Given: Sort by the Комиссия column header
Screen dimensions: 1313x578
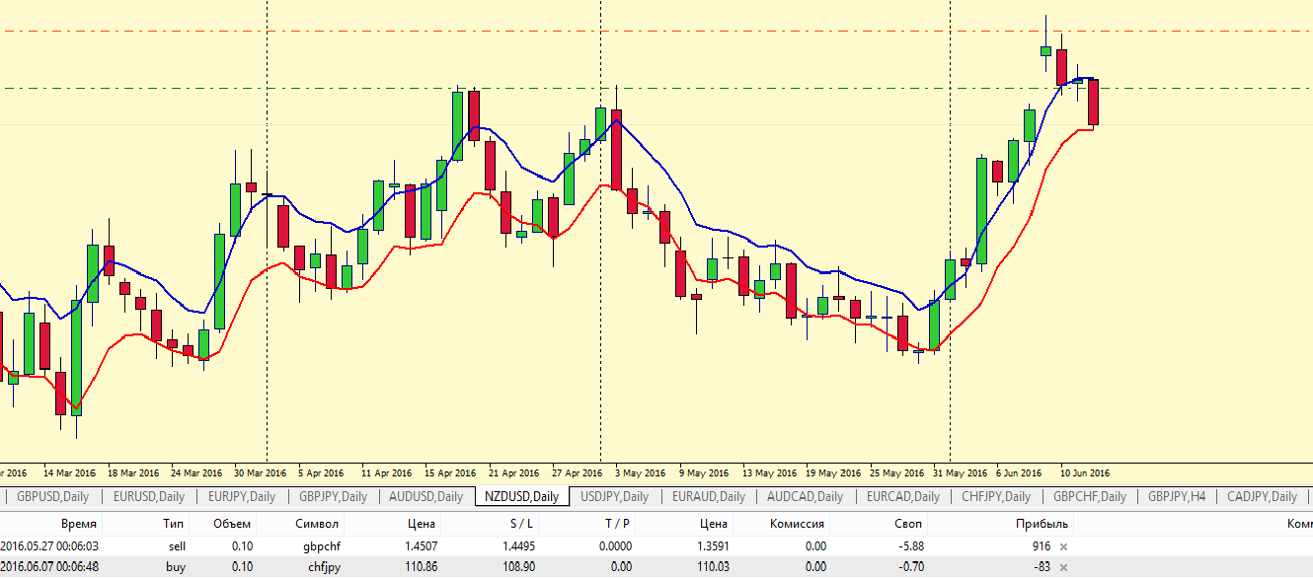Looking at the screenshot, I should point(797,524).
